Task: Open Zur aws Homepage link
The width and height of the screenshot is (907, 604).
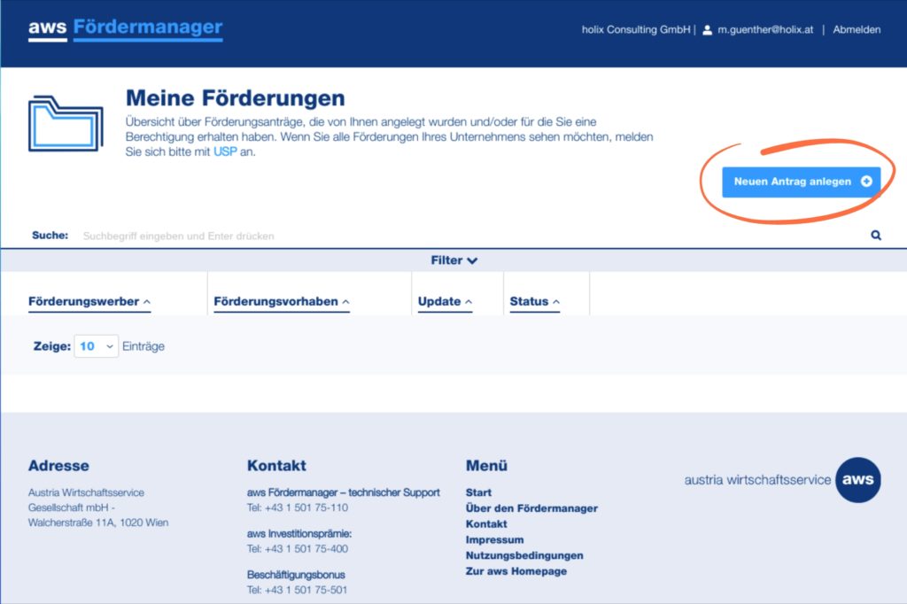Action: pyautogui.click(x=516, y=571)
